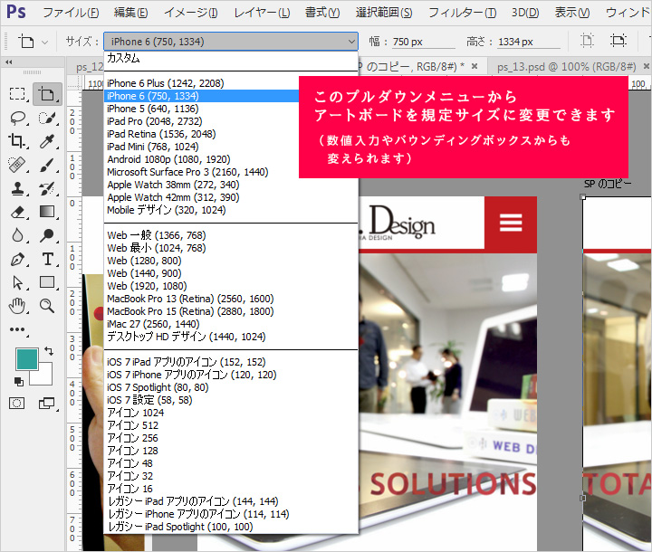Open the イメージ menu

point(190,13)
